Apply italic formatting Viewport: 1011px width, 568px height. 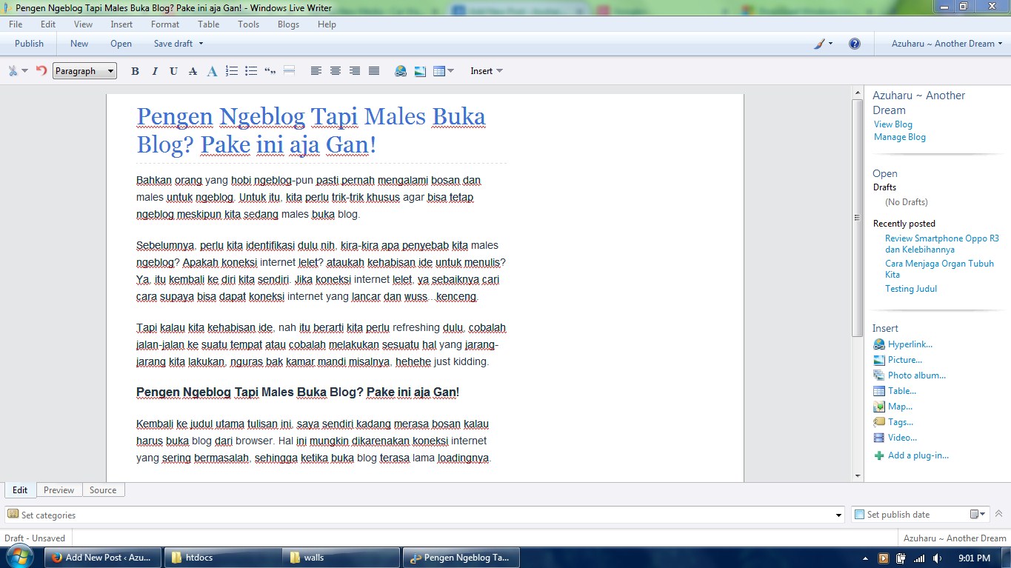[x=154, y=71]
